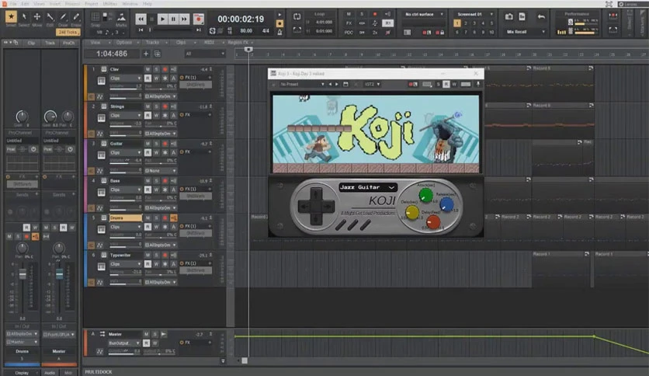This screenshot has width=649, height=376.
Task: Click the save scene icon above Mix Recall
Action: pyautogui.click(x=522, y=16)
